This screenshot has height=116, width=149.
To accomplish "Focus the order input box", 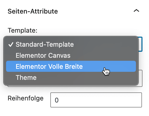I will tap(96, 100).
